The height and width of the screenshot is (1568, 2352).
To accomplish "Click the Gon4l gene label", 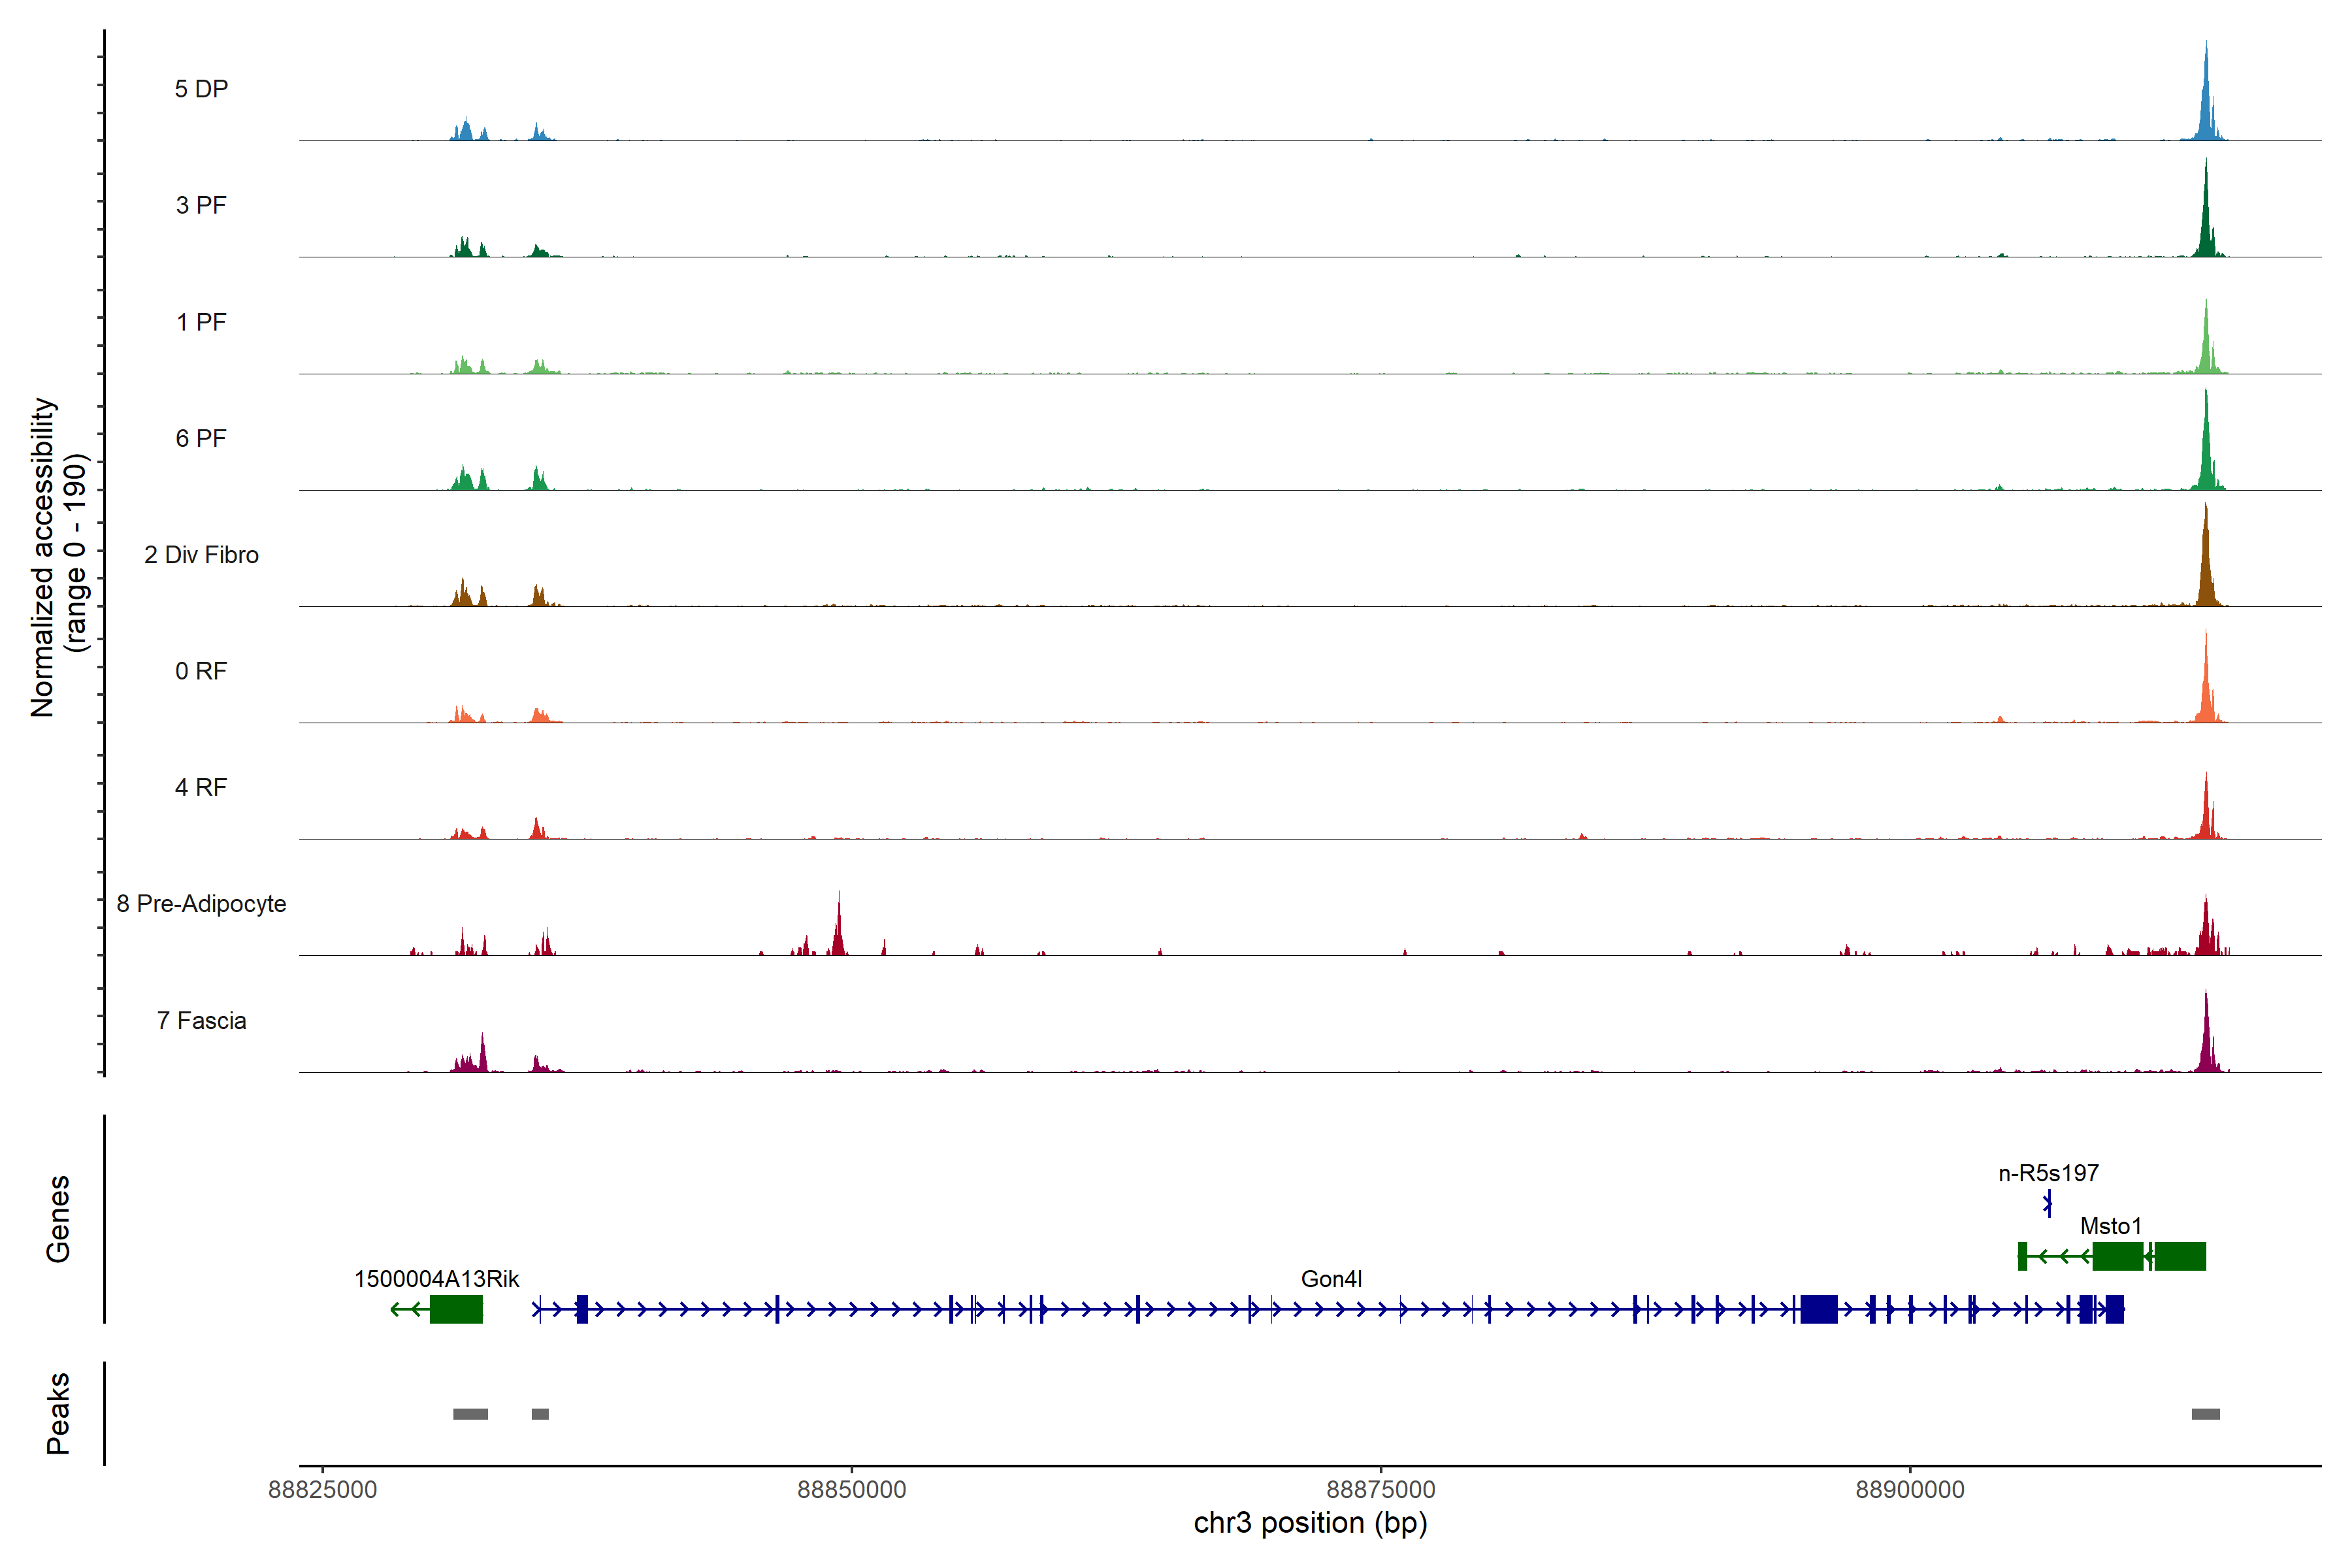I will point(1331,1279).
